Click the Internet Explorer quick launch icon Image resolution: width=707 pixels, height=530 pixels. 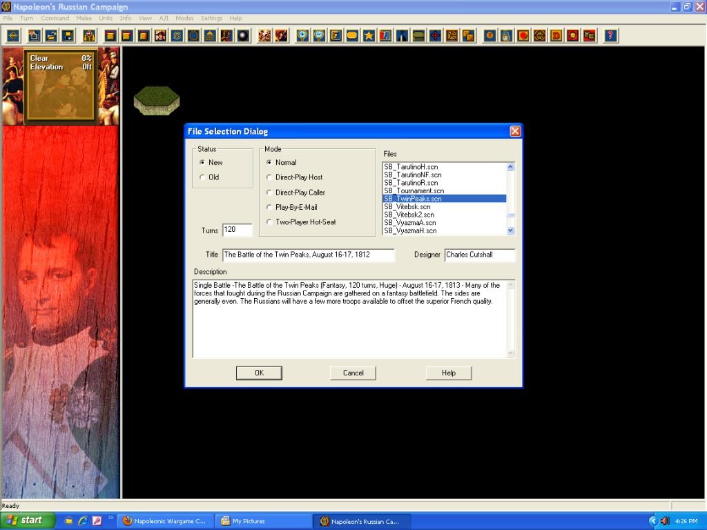click(83, 521)
